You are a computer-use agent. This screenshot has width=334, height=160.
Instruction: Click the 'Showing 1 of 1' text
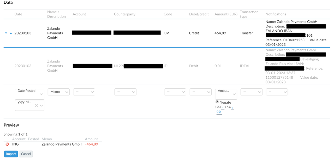tap(15, 134)
